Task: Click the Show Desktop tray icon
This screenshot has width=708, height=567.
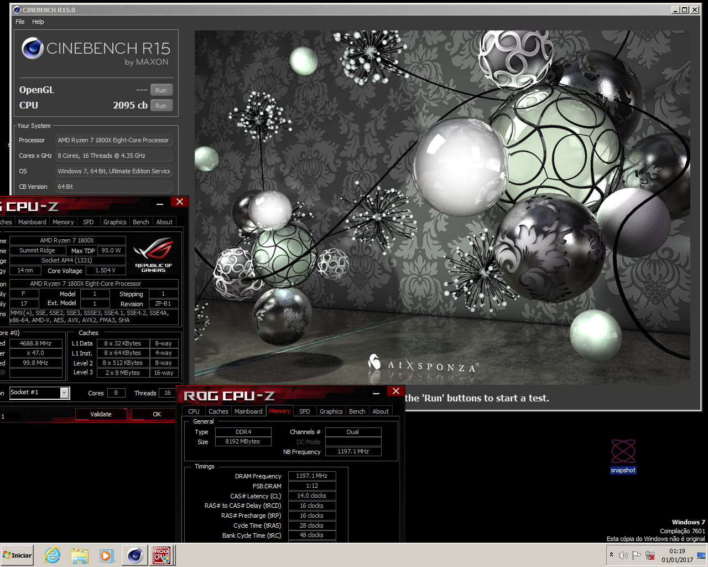Action: tap(701, 555)
